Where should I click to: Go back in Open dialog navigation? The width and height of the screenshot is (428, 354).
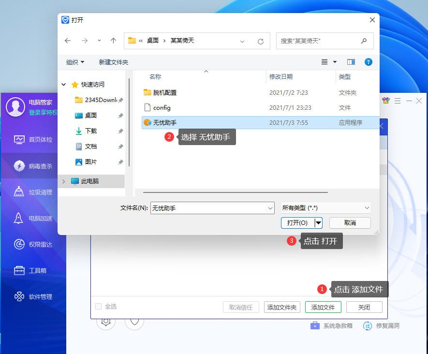click(x=68, y=41)
